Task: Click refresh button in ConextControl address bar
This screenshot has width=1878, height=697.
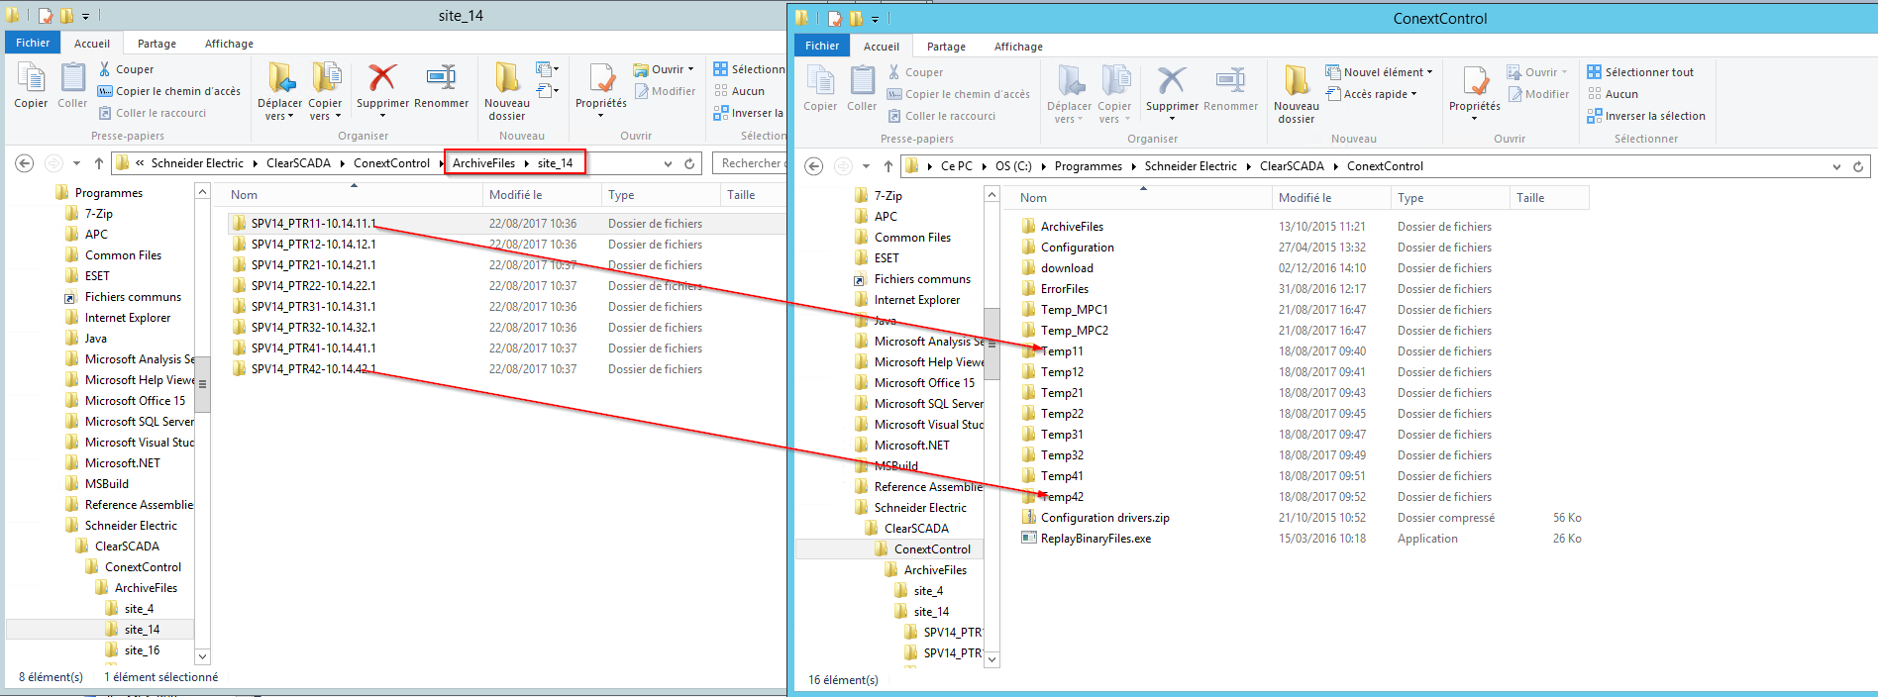Action: click(x=1858, y=166)
